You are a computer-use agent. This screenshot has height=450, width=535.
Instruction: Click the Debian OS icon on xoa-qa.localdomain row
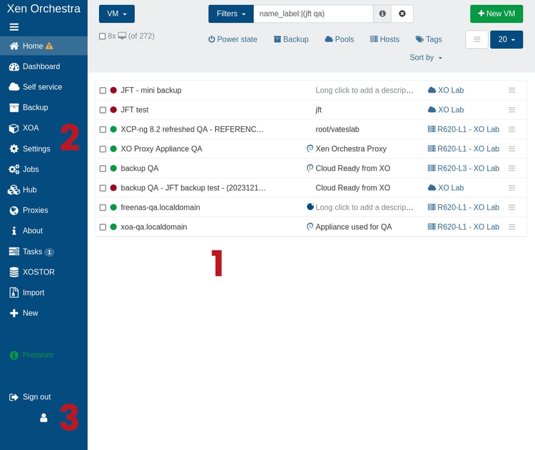310,227
